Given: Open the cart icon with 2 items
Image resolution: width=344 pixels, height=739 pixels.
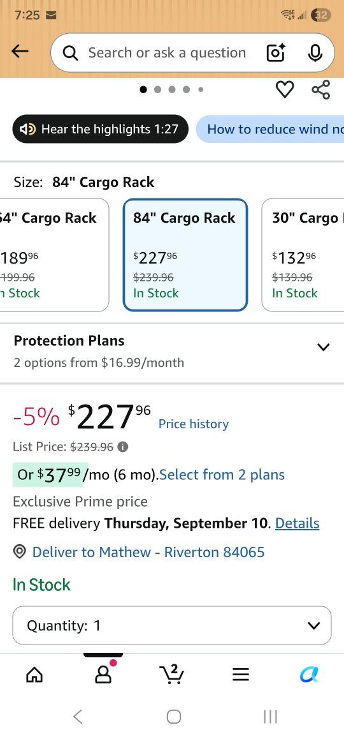Looking at the screenshot, I should pos(172,675).
